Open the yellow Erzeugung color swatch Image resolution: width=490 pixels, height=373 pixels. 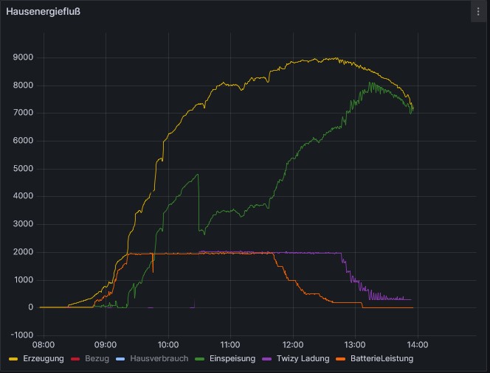point(13,359)
